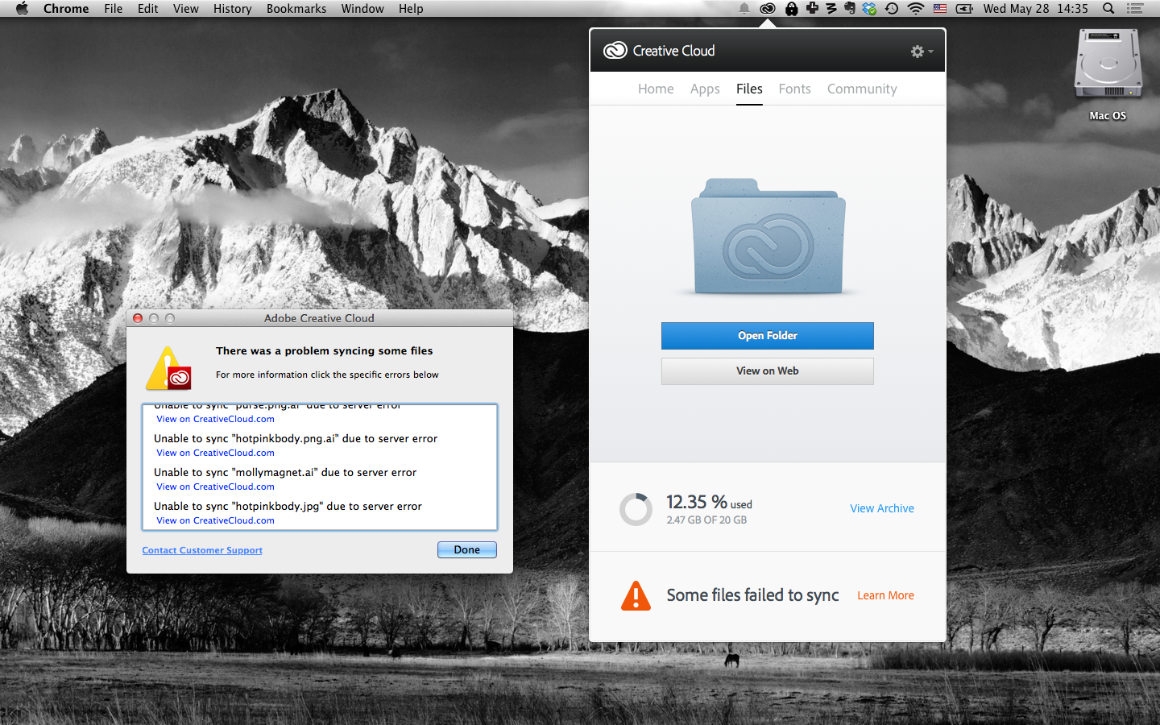Click the yellow warning icon in error dialog
The width and height of the screenshot is (1160, 725).
168,368
